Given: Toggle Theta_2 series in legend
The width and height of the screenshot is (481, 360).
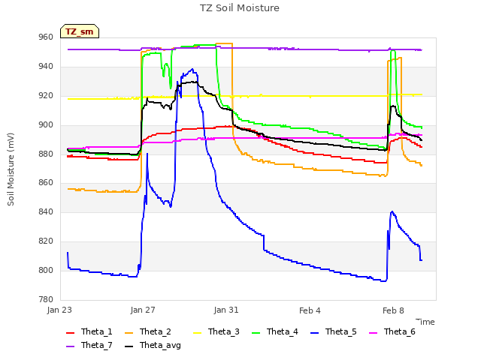Looking at the screenshot, I should click(148, 331).
